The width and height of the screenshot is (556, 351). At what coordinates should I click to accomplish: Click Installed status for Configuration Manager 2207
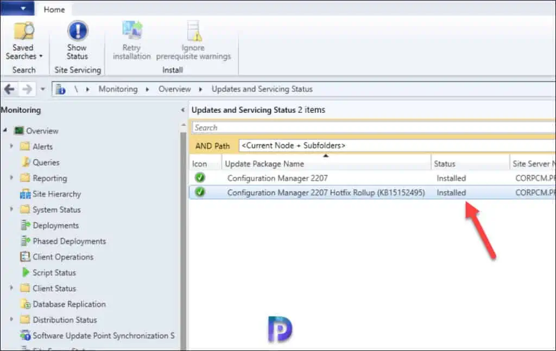(451, 178)
